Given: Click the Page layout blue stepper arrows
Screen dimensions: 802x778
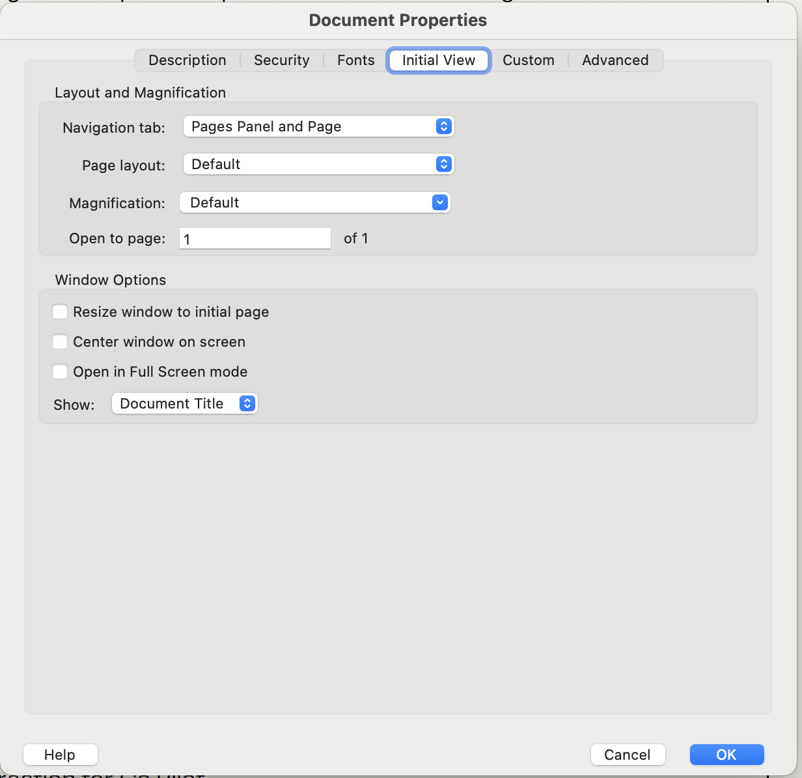Looking at the screenshot, I should point(443,165).
